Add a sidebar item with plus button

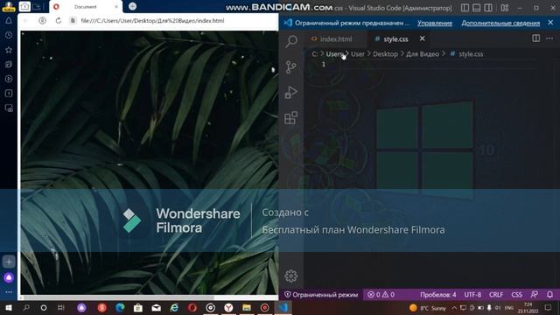click(9, 262)
